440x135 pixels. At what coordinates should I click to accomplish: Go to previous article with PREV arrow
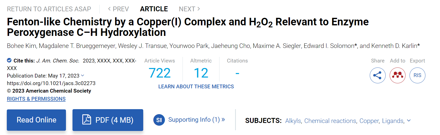coord(109,9)
